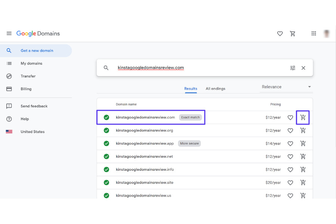Expand the Relevance sort dropdown
This screenshot has width=336, height=224.
coord(286,87)
